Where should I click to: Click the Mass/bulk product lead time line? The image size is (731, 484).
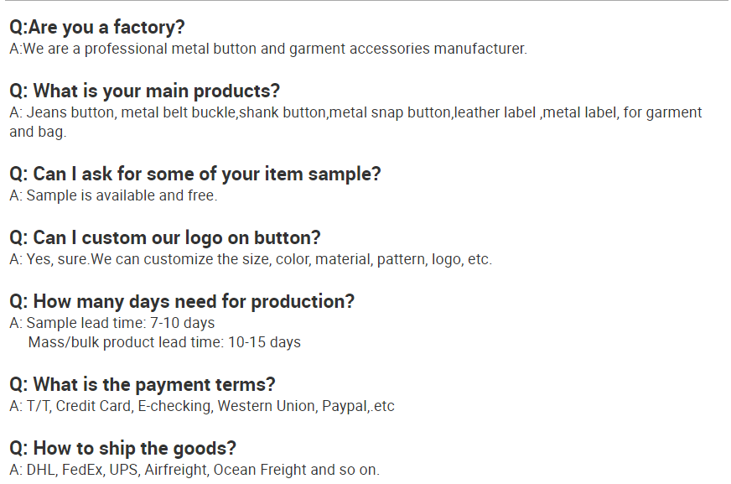(x=164, y=342)
